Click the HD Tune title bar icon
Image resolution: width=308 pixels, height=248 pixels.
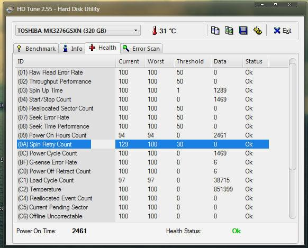point(10,9)
